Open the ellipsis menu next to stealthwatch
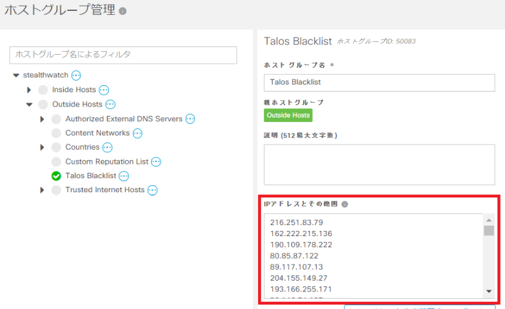Viewport: 505px width, 309px height. click(x=76, y=75)
